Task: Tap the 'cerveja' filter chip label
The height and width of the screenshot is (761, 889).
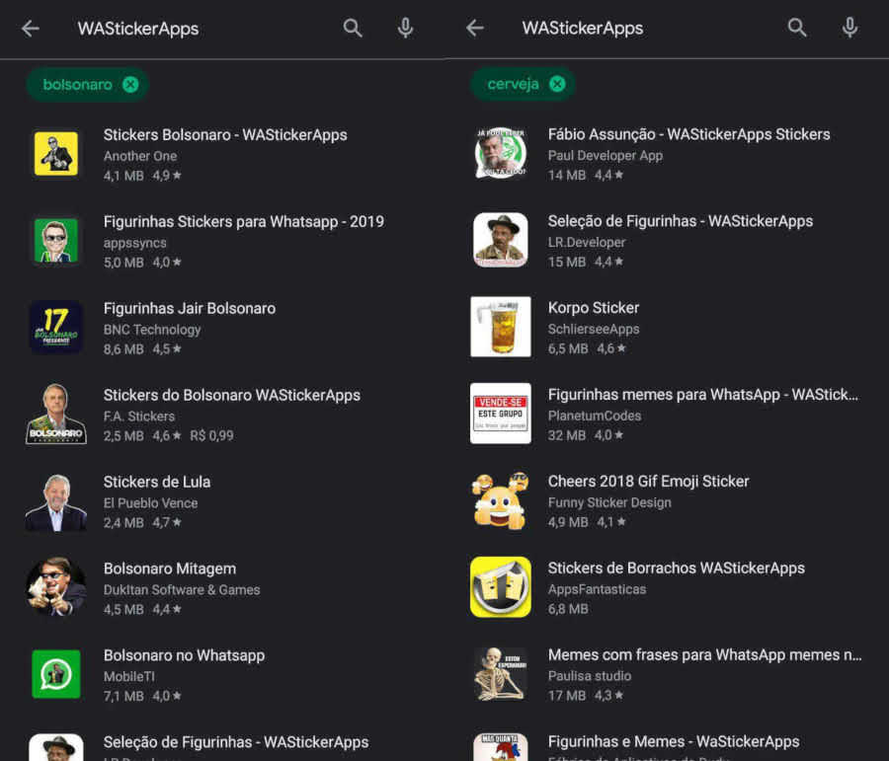Action: 513,84
